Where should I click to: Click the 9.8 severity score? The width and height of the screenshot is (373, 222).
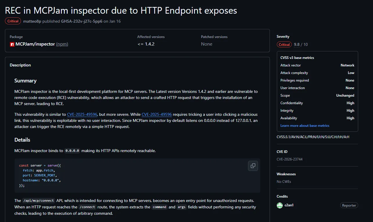tap(297, 44)
